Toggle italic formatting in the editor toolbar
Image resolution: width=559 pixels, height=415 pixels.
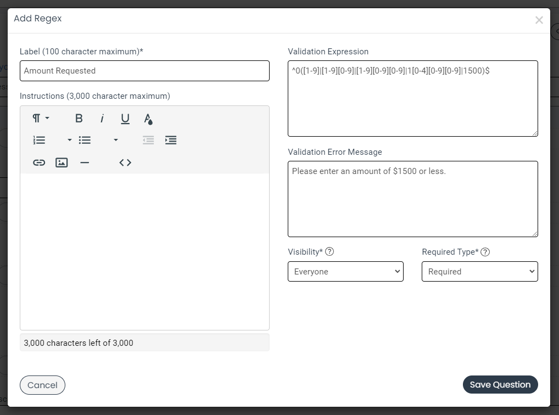[102, 119]
